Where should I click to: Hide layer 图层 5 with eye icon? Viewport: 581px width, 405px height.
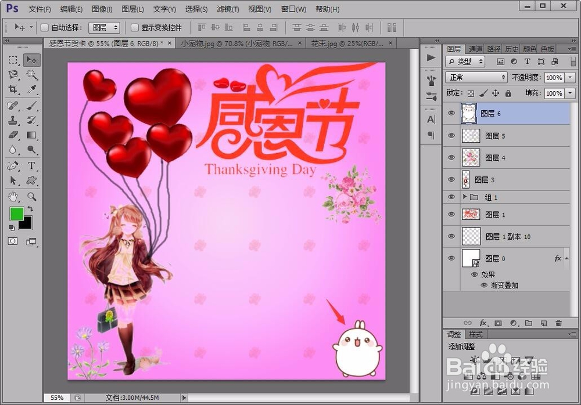[x=451, y=136]
